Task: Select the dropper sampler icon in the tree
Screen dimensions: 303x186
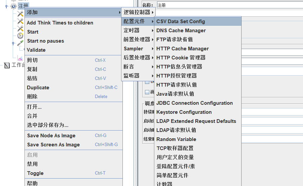Action: coord(20,43)
